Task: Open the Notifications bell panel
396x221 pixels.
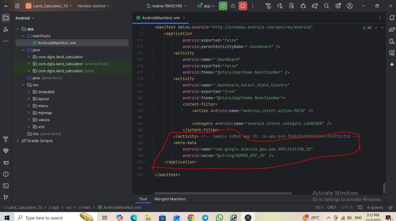Action: point(392,18)
